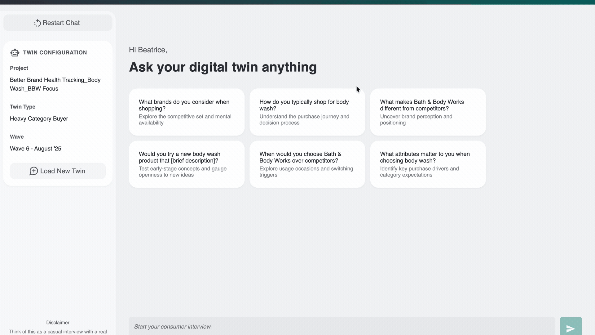Click the 'What attributes matter when choosing body wash' prompt

point(428,164)
